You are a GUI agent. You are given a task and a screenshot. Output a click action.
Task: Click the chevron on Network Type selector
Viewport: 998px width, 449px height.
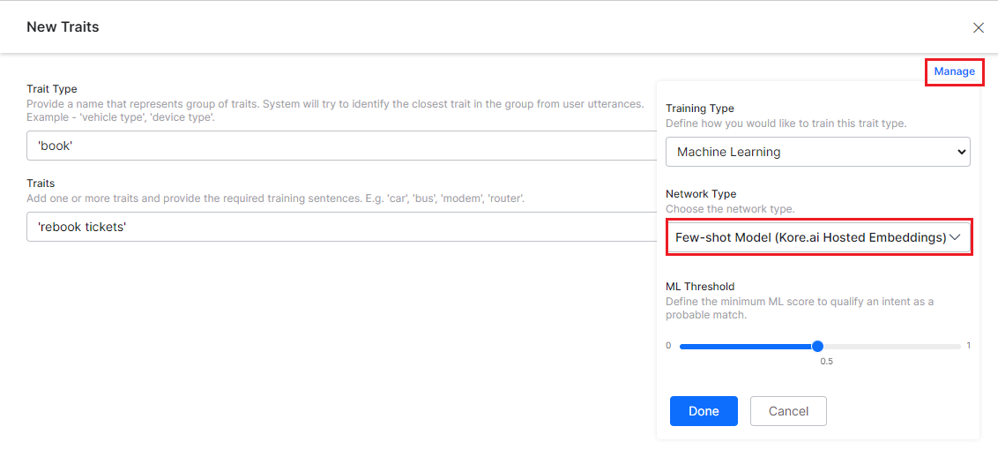(x=954, y=237)
